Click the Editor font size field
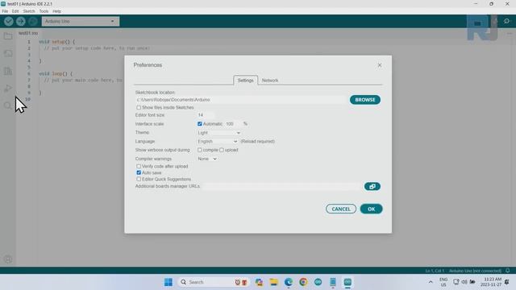 (x=206, y=115)
